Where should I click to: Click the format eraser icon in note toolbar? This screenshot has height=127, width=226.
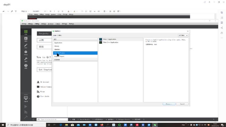pos(12,11)
